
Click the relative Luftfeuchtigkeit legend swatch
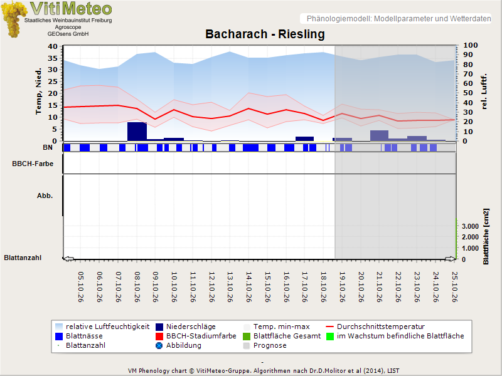[x=59, y=326]
